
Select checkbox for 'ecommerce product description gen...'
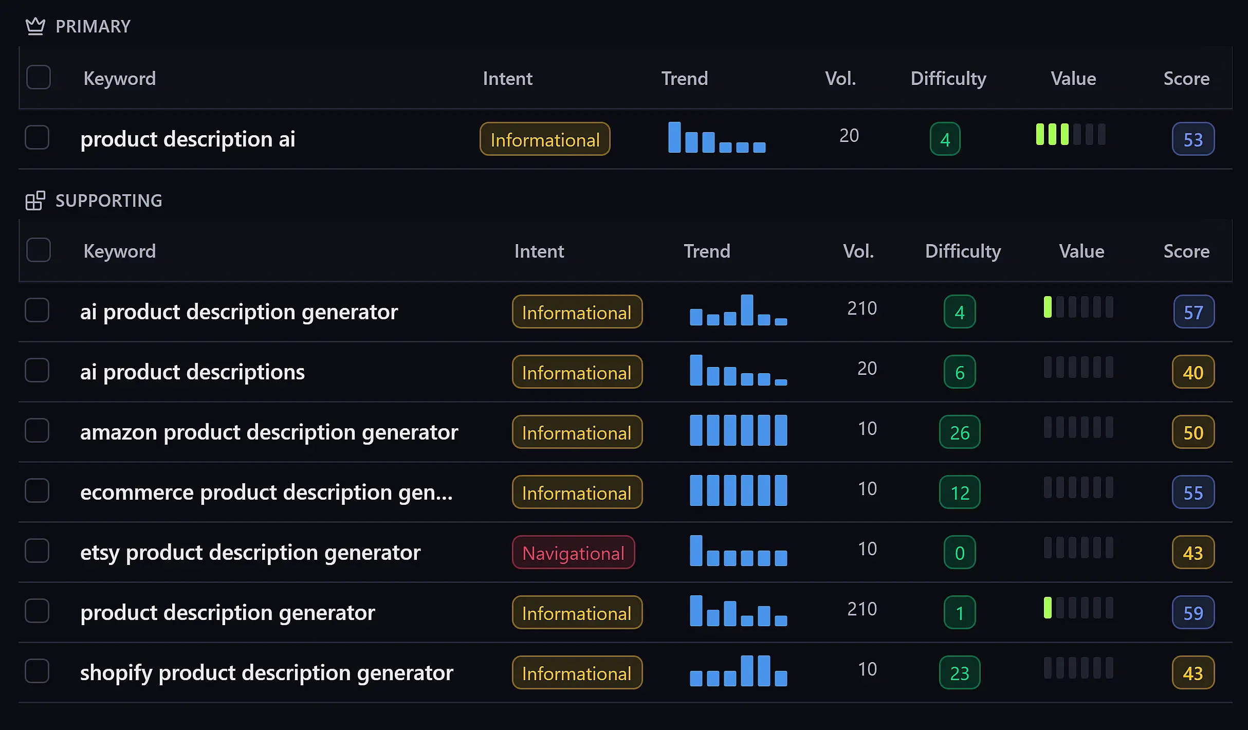[x=37, y=490]
